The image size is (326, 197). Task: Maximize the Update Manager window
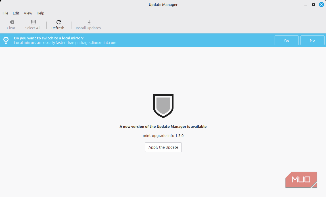[x=314, y=5]
